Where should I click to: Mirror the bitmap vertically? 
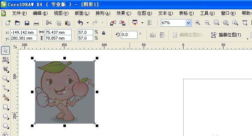[x=162, y=35]
